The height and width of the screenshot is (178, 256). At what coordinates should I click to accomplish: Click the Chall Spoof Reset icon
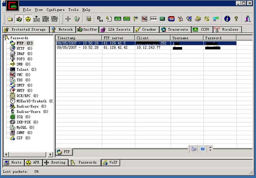pos(46,19)
